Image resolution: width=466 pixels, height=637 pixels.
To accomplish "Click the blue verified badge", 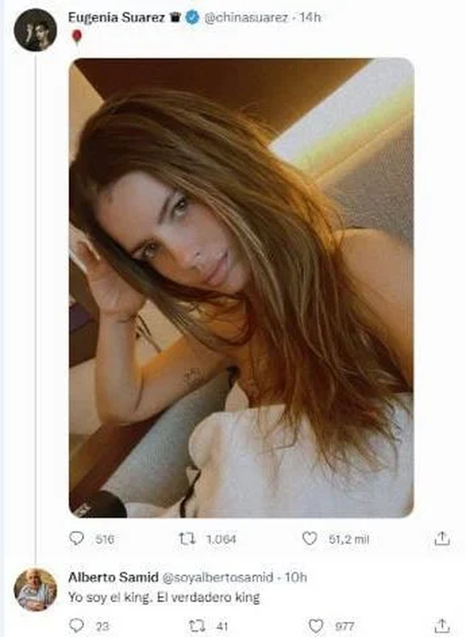I will (192, 17).
